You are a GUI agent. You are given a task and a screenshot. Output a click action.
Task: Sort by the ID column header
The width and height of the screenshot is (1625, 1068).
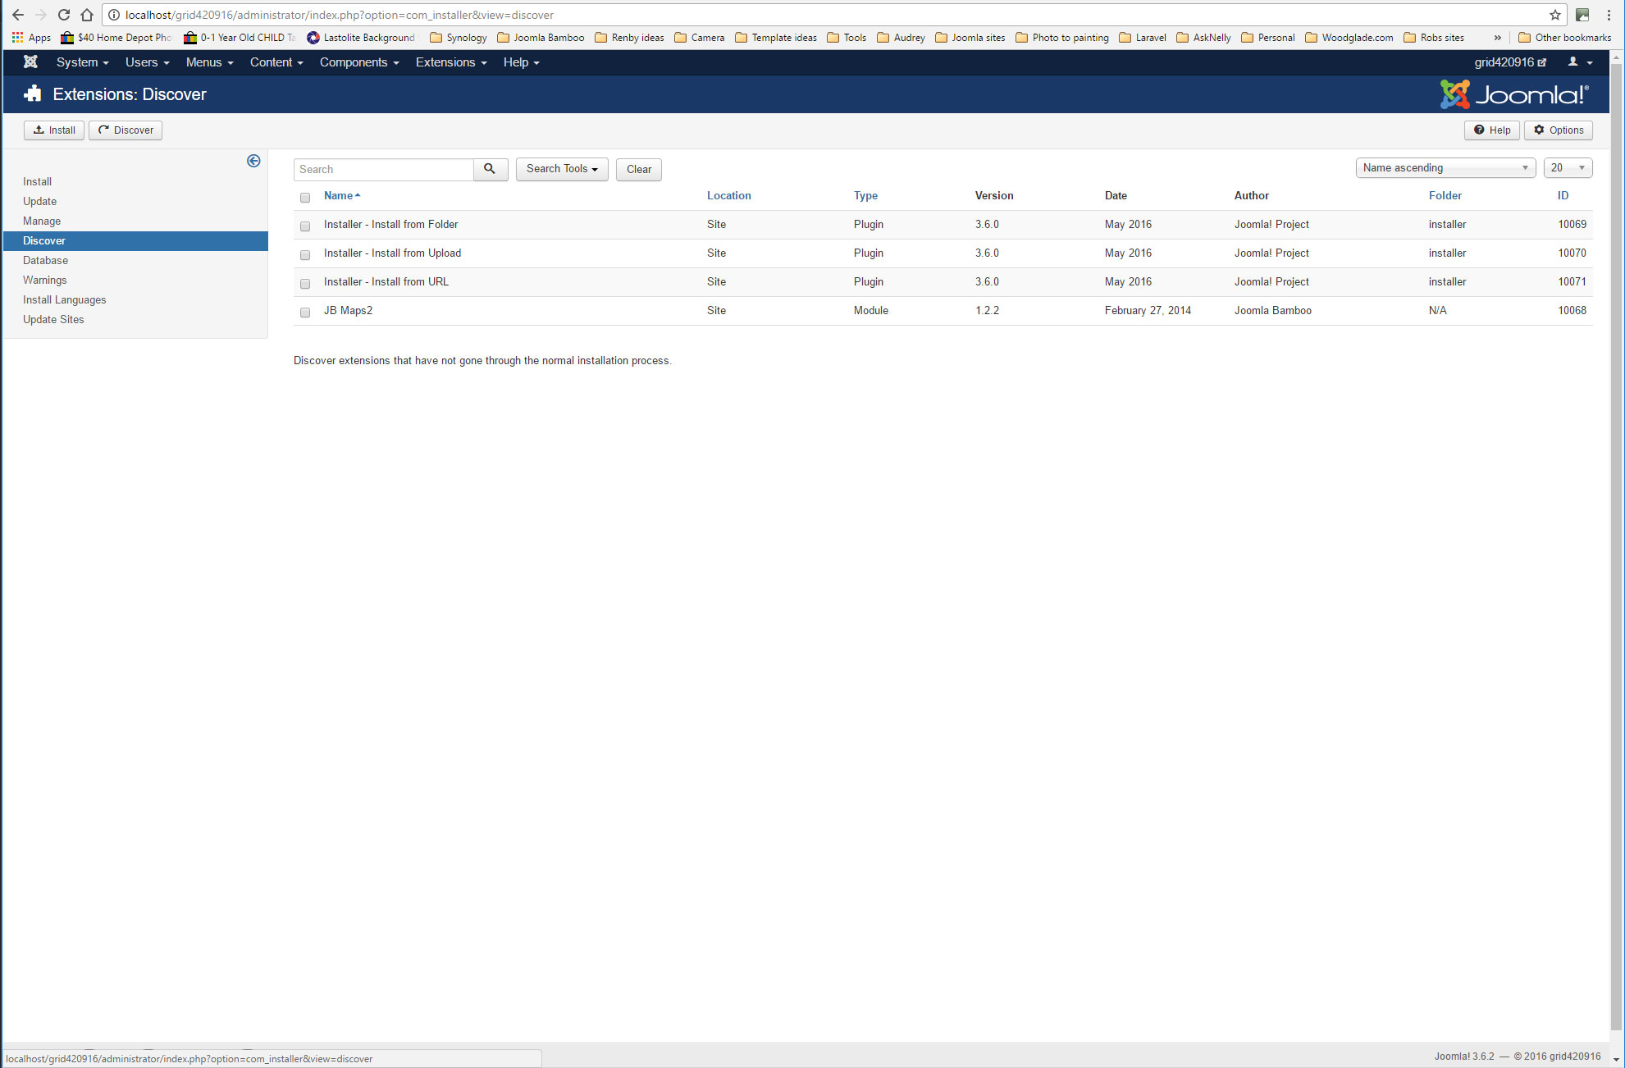coord(1563,195)
